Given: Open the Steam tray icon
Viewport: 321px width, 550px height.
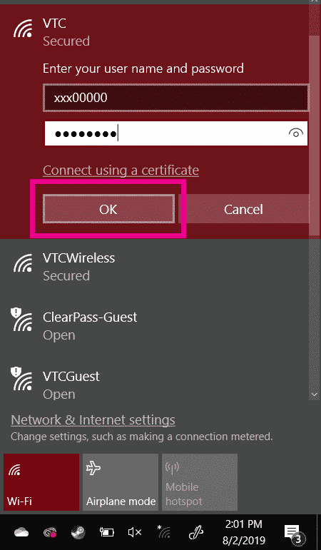Looking at the screenshot, I should click(x=78, y=532).
